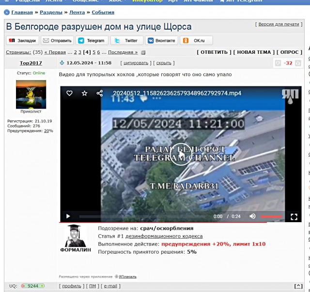
Task: Open Версия для печати link
Action: (x=279, y=24)
